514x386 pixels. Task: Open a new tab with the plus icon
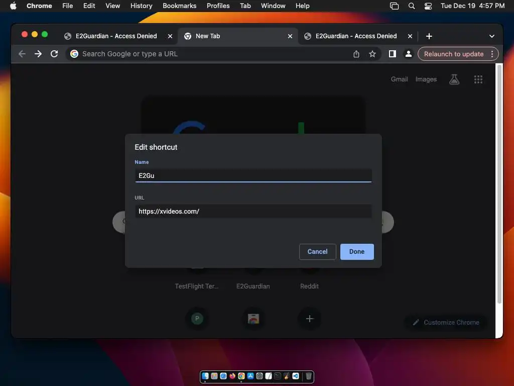tap(429, 36)
